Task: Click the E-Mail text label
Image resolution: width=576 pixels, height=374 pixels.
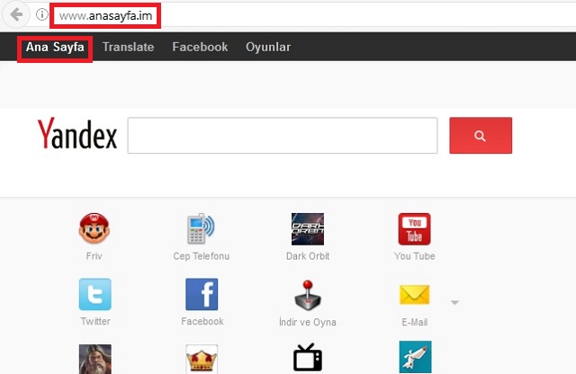Action: tap(415, 322)
